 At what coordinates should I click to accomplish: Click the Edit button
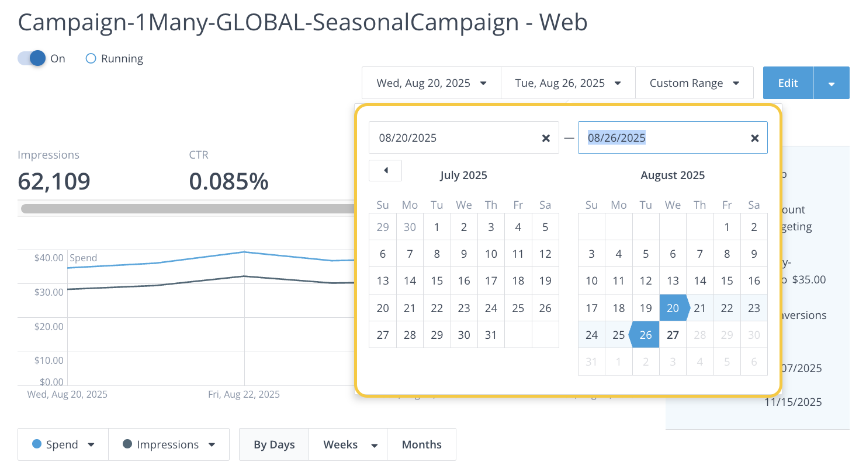pyautogui.click(x=788, y=83)
